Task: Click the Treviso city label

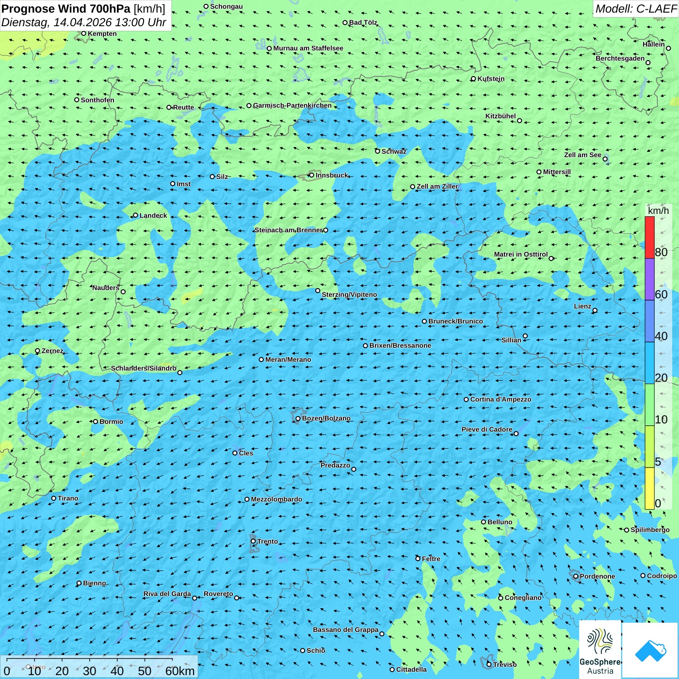Action: (505, 664)
